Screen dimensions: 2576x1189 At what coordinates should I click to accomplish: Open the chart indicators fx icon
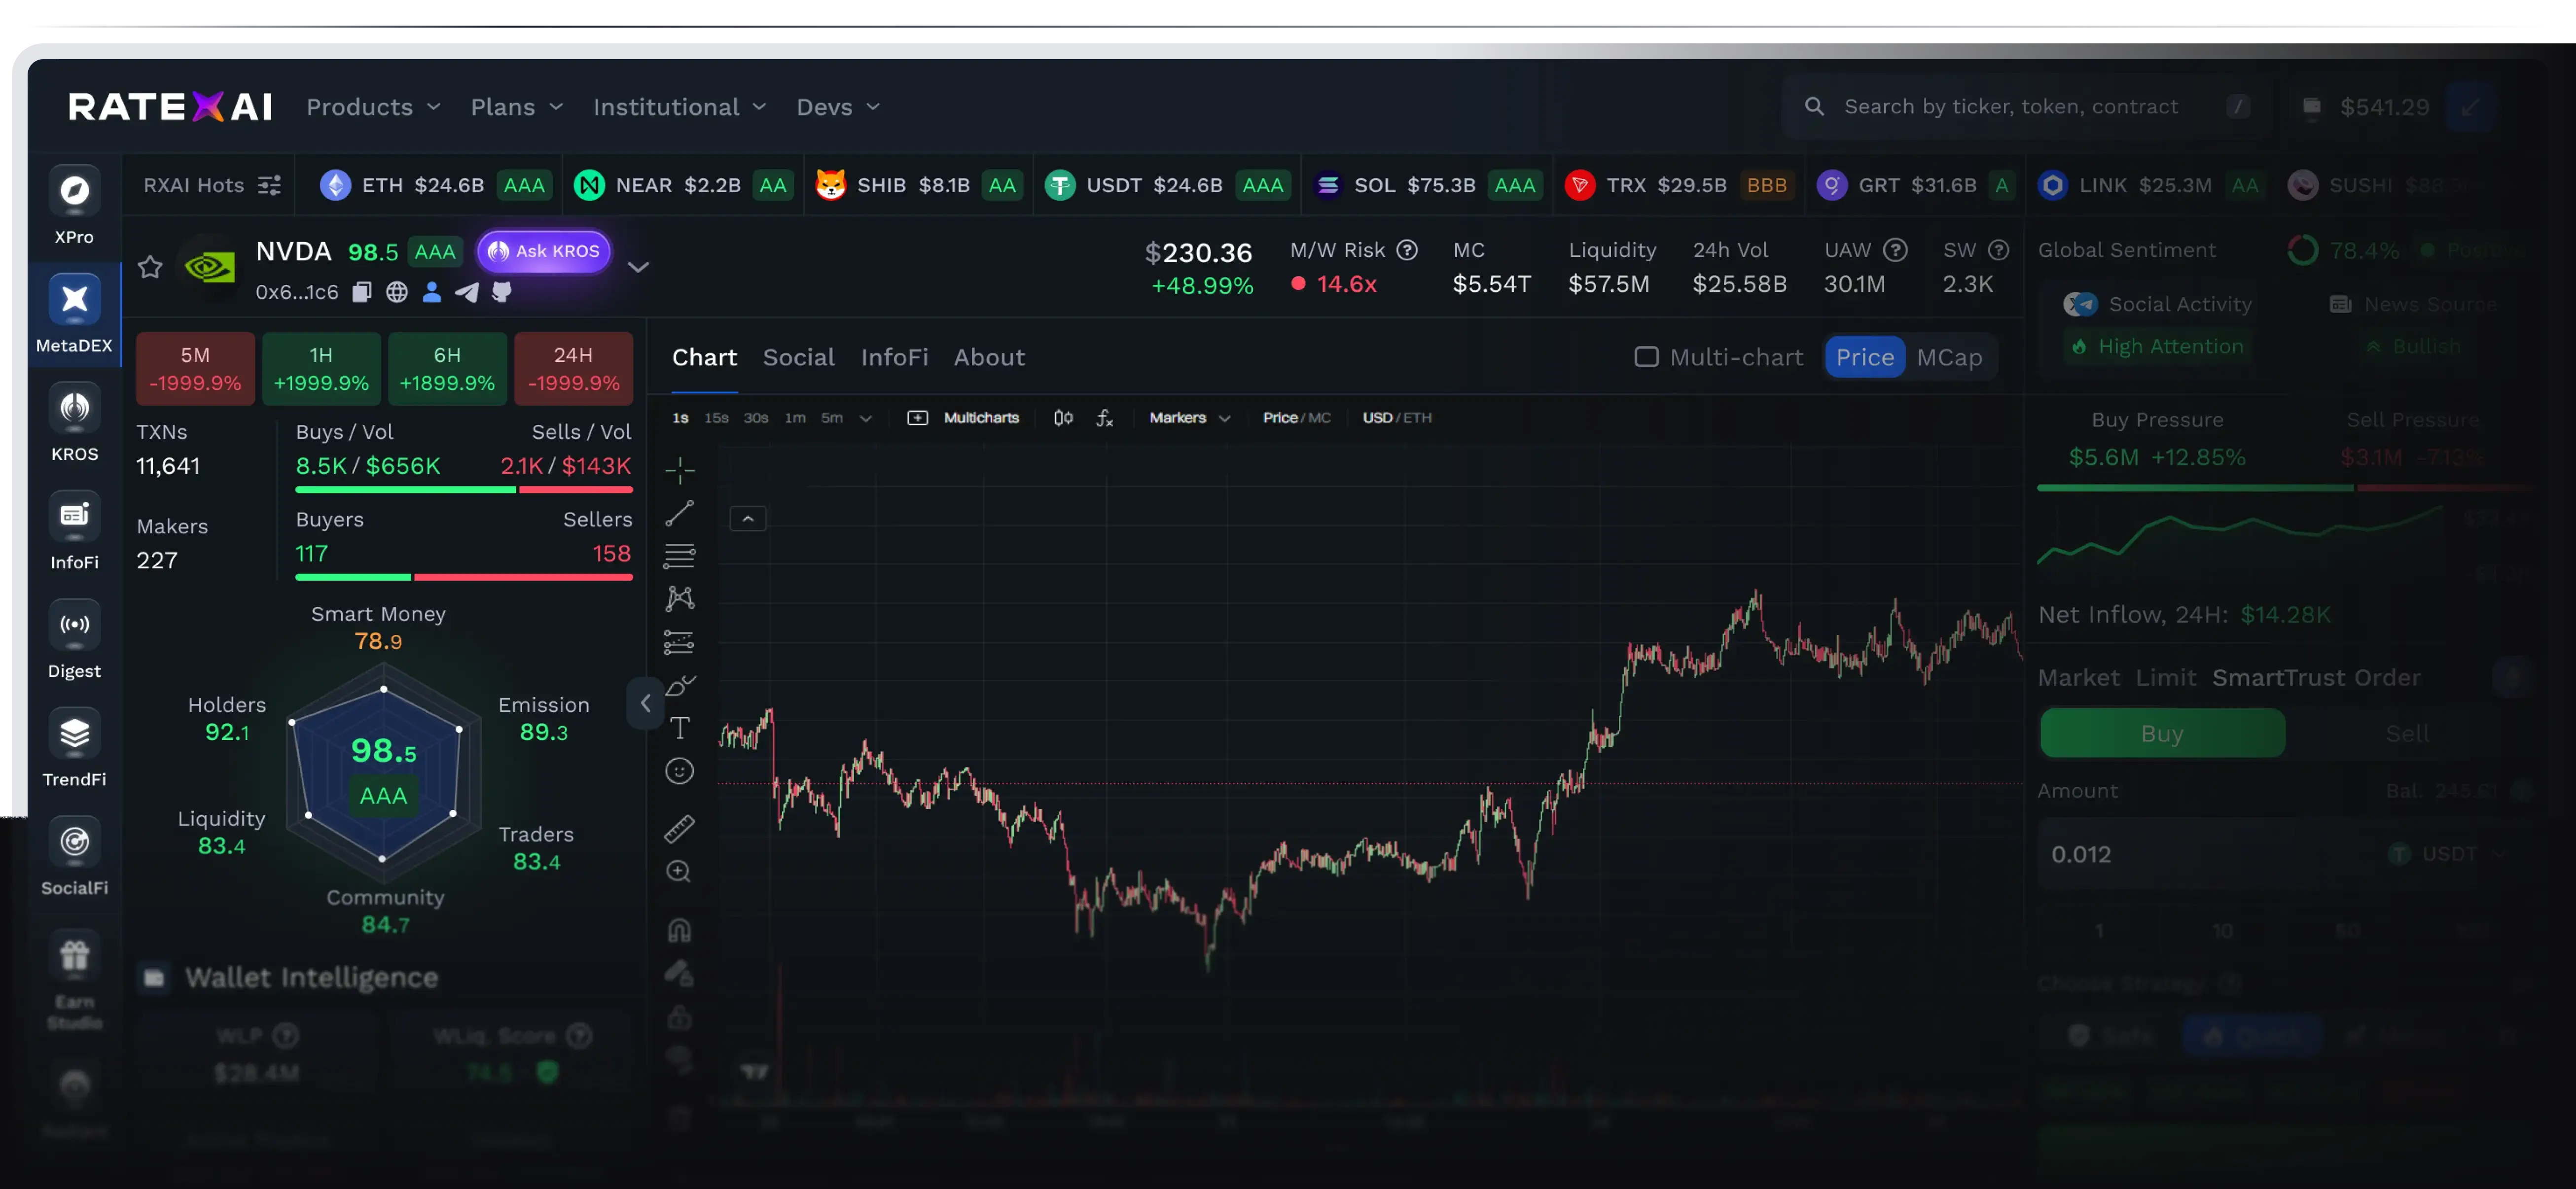coord(1104,418)
